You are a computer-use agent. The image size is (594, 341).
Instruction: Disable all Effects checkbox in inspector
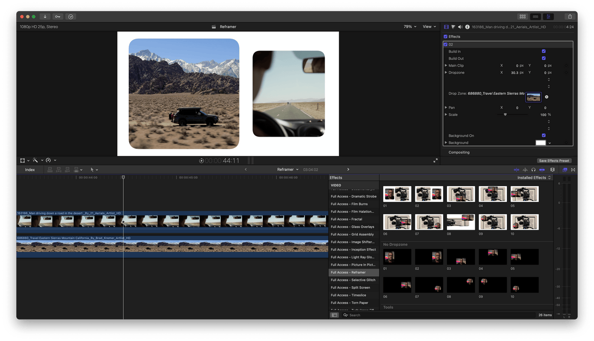(x=445, y=37)
